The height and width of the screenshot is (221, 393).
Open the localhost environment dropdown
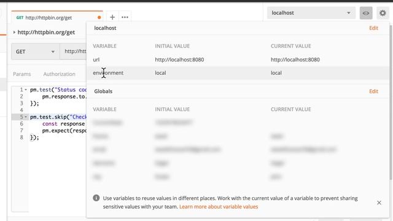click(311, 13)
